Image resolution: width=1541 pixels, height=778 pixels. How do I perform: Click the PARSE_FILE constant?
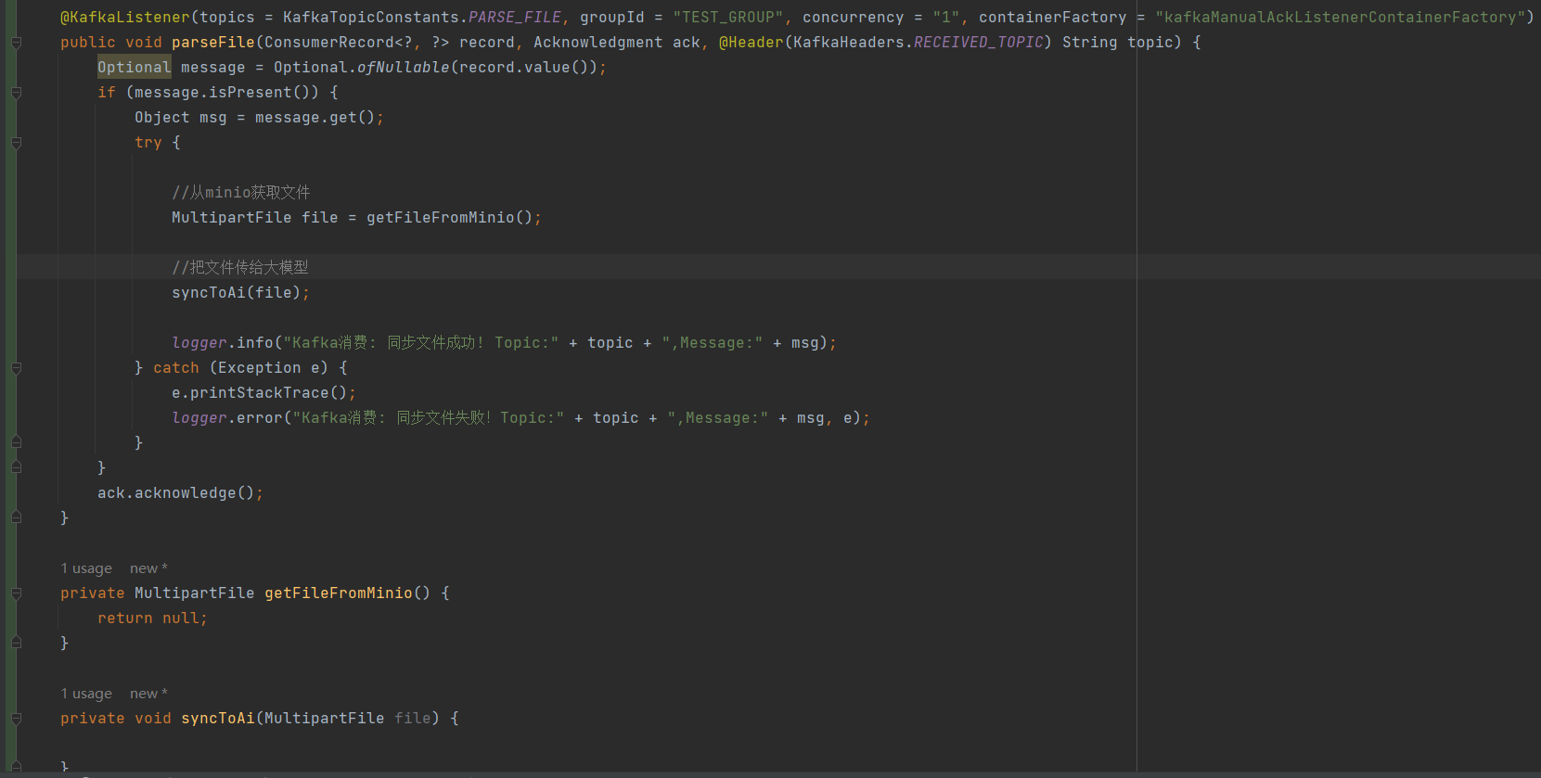[515, 18]
